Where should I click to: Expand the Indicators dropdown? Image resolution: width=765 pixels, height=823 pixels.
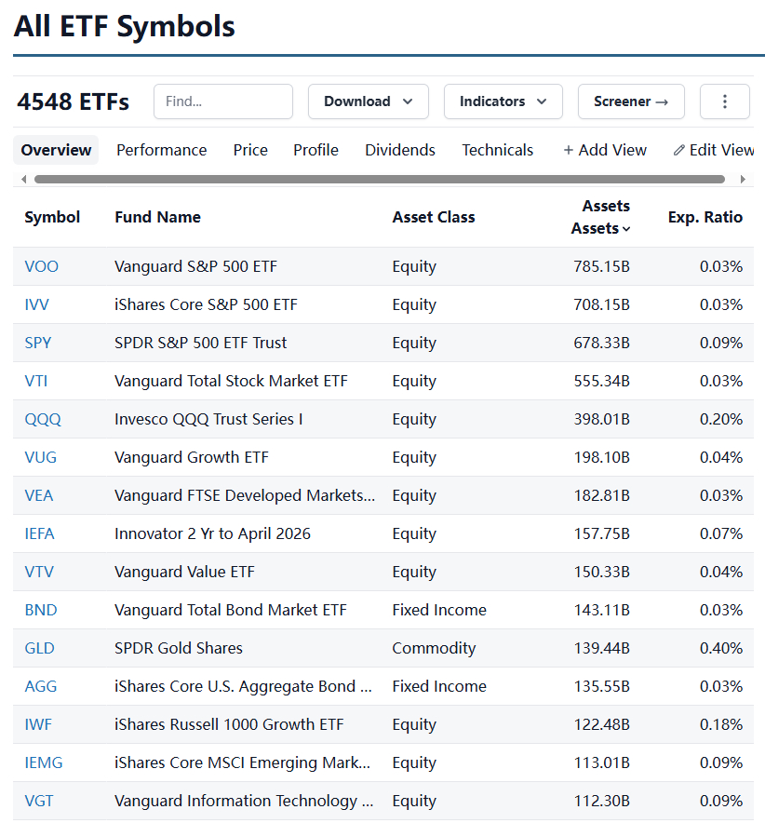503,101
